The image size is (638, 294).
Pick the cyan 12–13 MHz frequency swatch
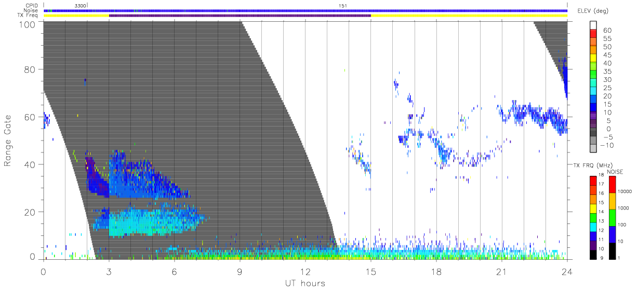[594, 227]
